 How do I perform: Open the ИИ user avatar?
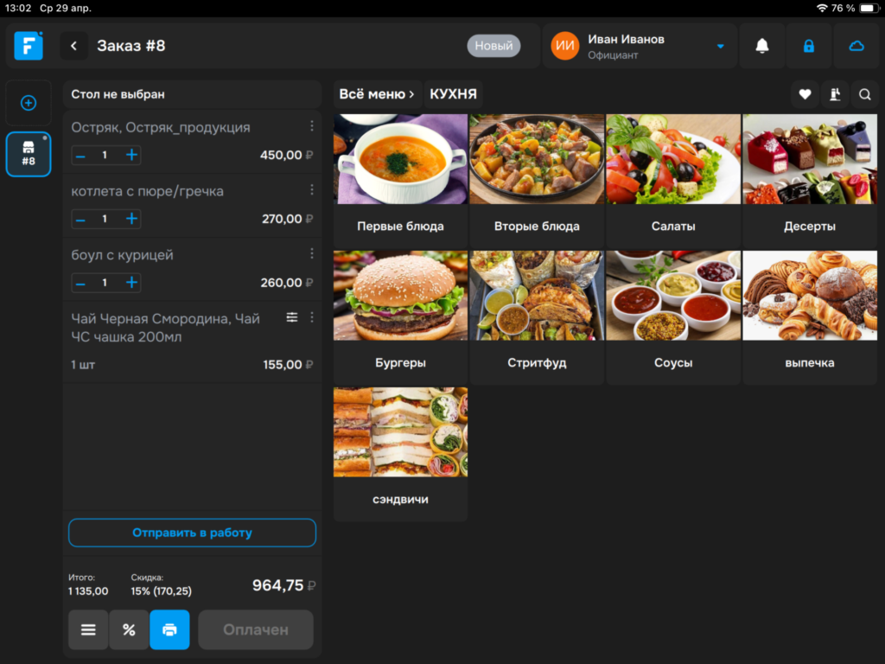(564, 46)
